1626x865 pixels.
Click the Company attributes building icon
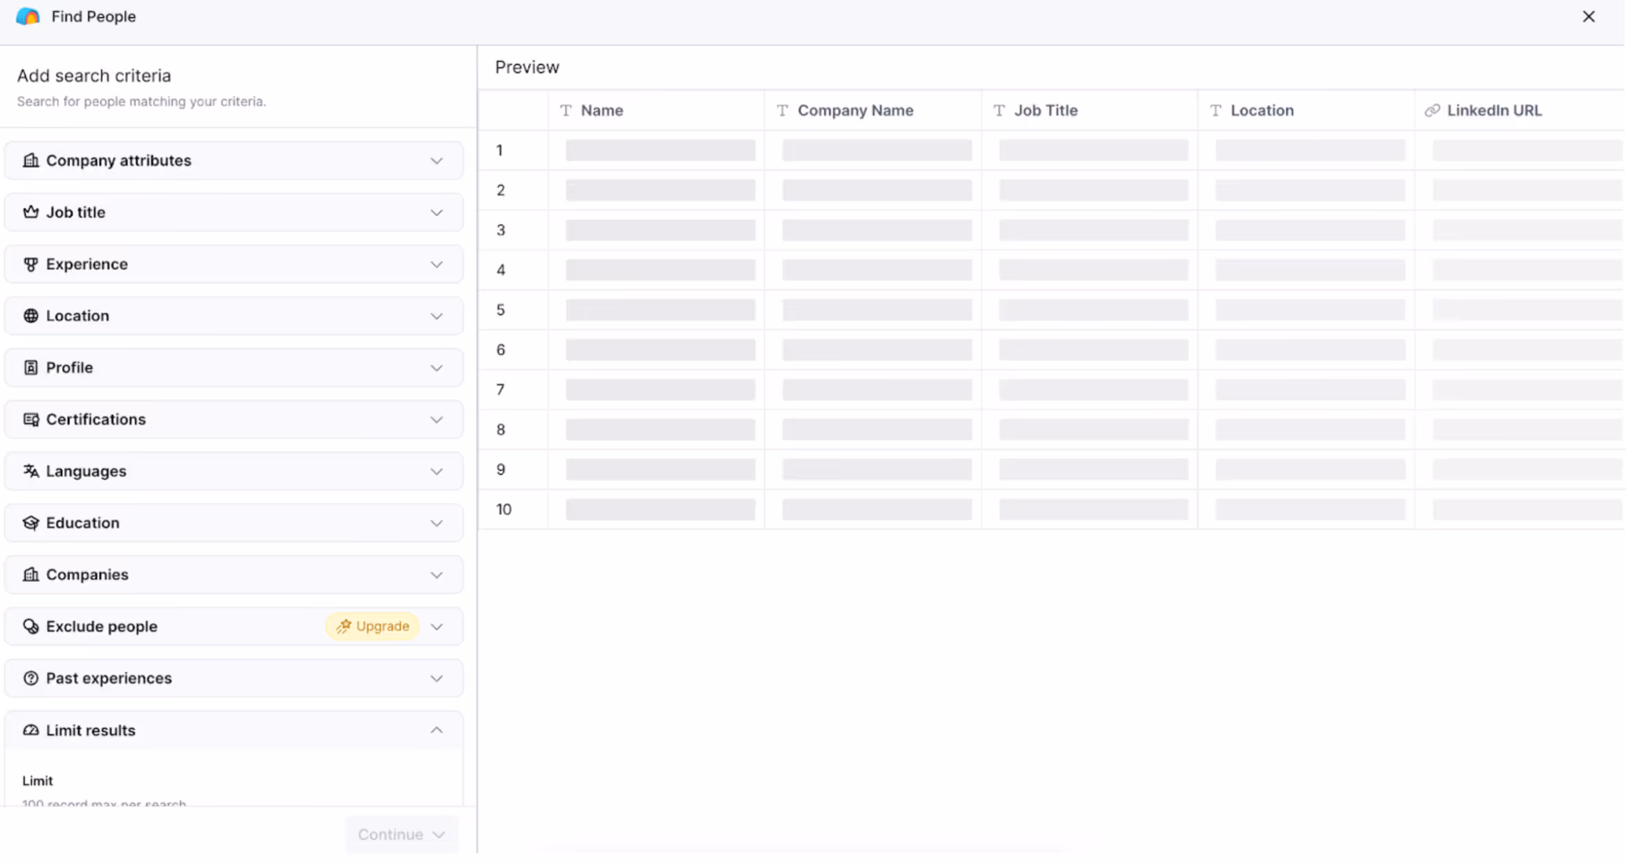[30, 160]
